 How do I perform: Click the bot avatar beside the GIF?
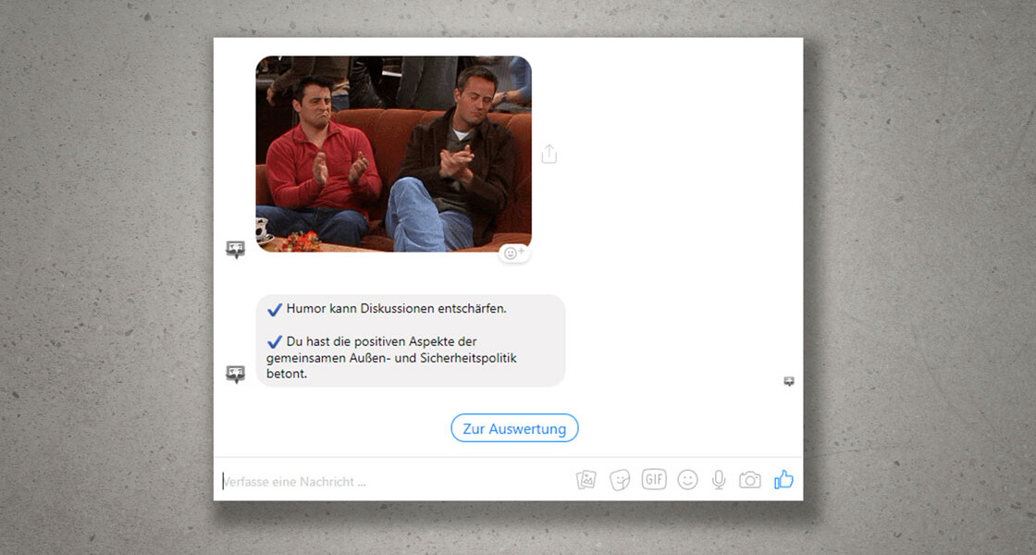click(235, 249)
